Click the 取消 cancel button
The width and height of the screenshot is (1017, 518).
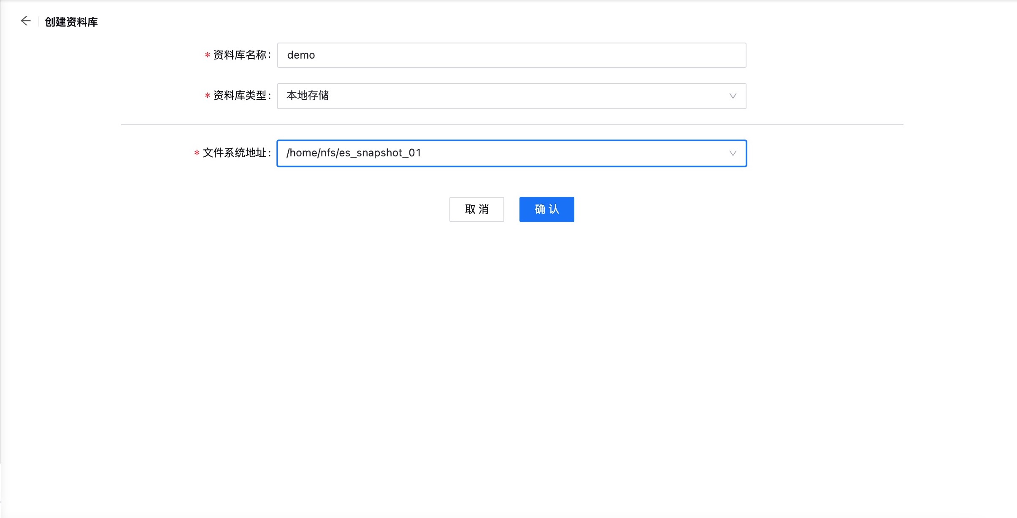pos(476,209)
